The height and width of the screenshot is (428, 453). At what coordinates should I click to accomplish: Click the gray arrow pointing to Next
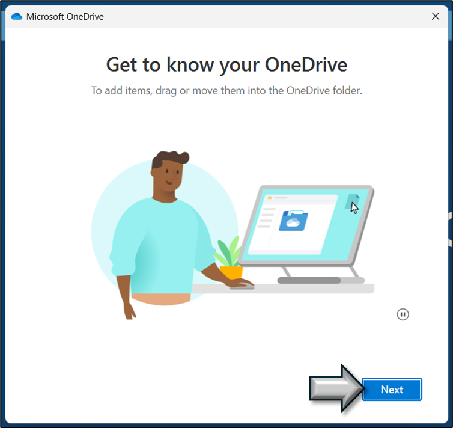(x=336, y=388)
